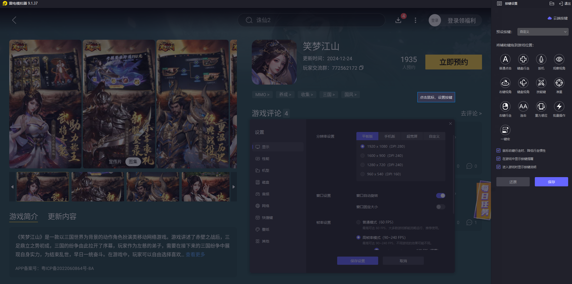Open the download manager icon
572x284 pixels.
(398, 20)
